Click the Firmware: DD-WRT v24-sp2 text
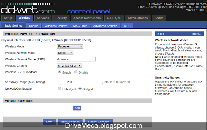This screenshot has width=207, height=130. pyautogui.click(x=178, y=4)
